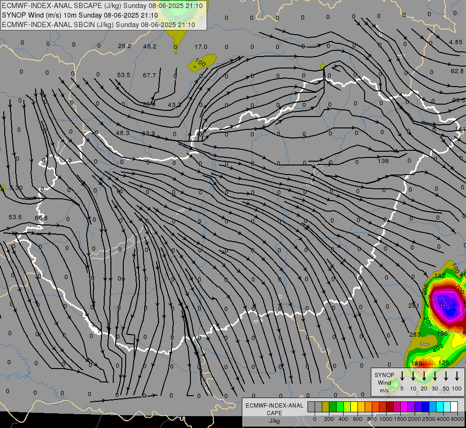Select the pure yellow CAPE swatch left of 600
466x428 pixels.
click(x=354, y=407)
